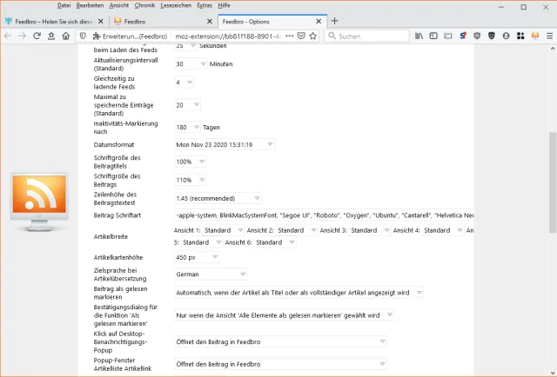Viewport: 557px width, 377px height.
Task: Switch to the 'Feedbro – Holen Sie sich' tab
Action: [x=54, y=21]
